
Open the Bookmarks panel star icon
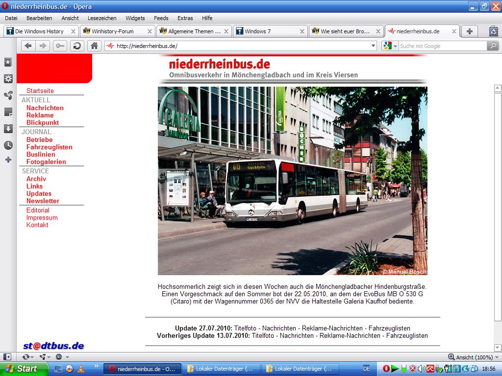[8, 62]
